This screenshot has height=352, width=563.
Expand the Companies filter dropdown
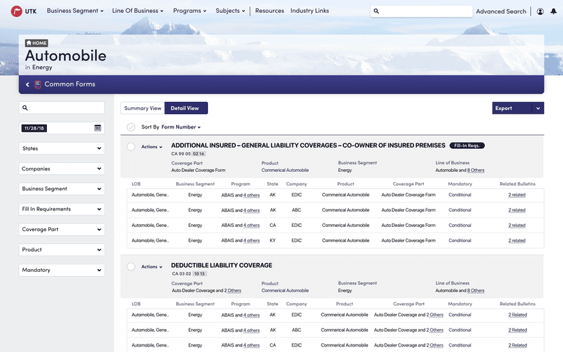(62, 169)
